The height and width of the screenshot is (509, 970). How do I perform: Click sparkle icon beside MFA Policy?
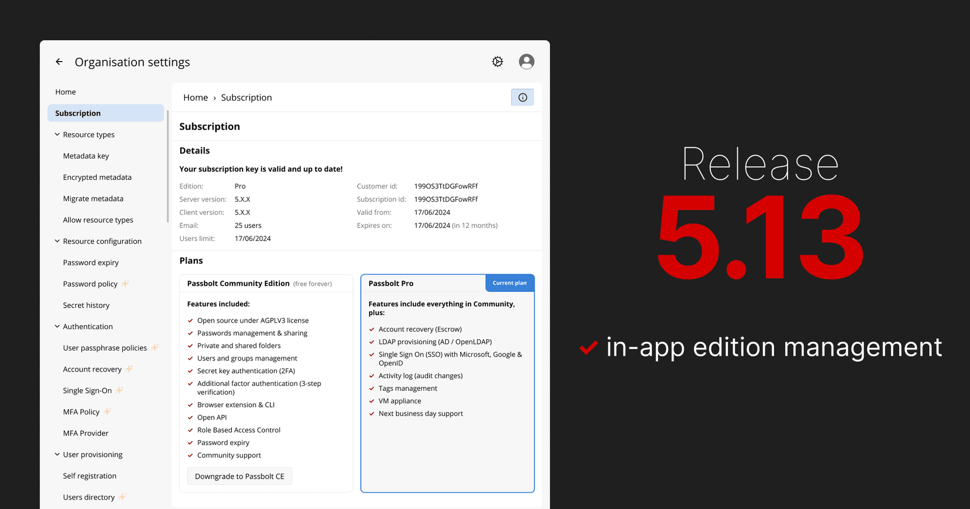click(107, 412)
